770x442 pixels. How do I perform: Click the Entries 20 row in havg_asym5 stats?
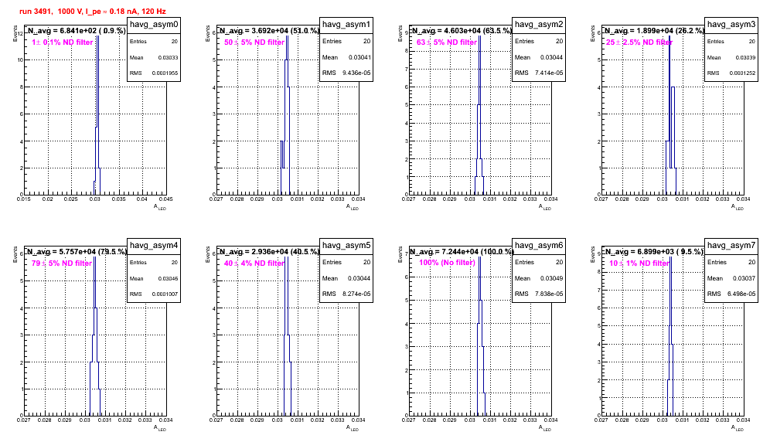pyautogui.click(x=346, y=262)
